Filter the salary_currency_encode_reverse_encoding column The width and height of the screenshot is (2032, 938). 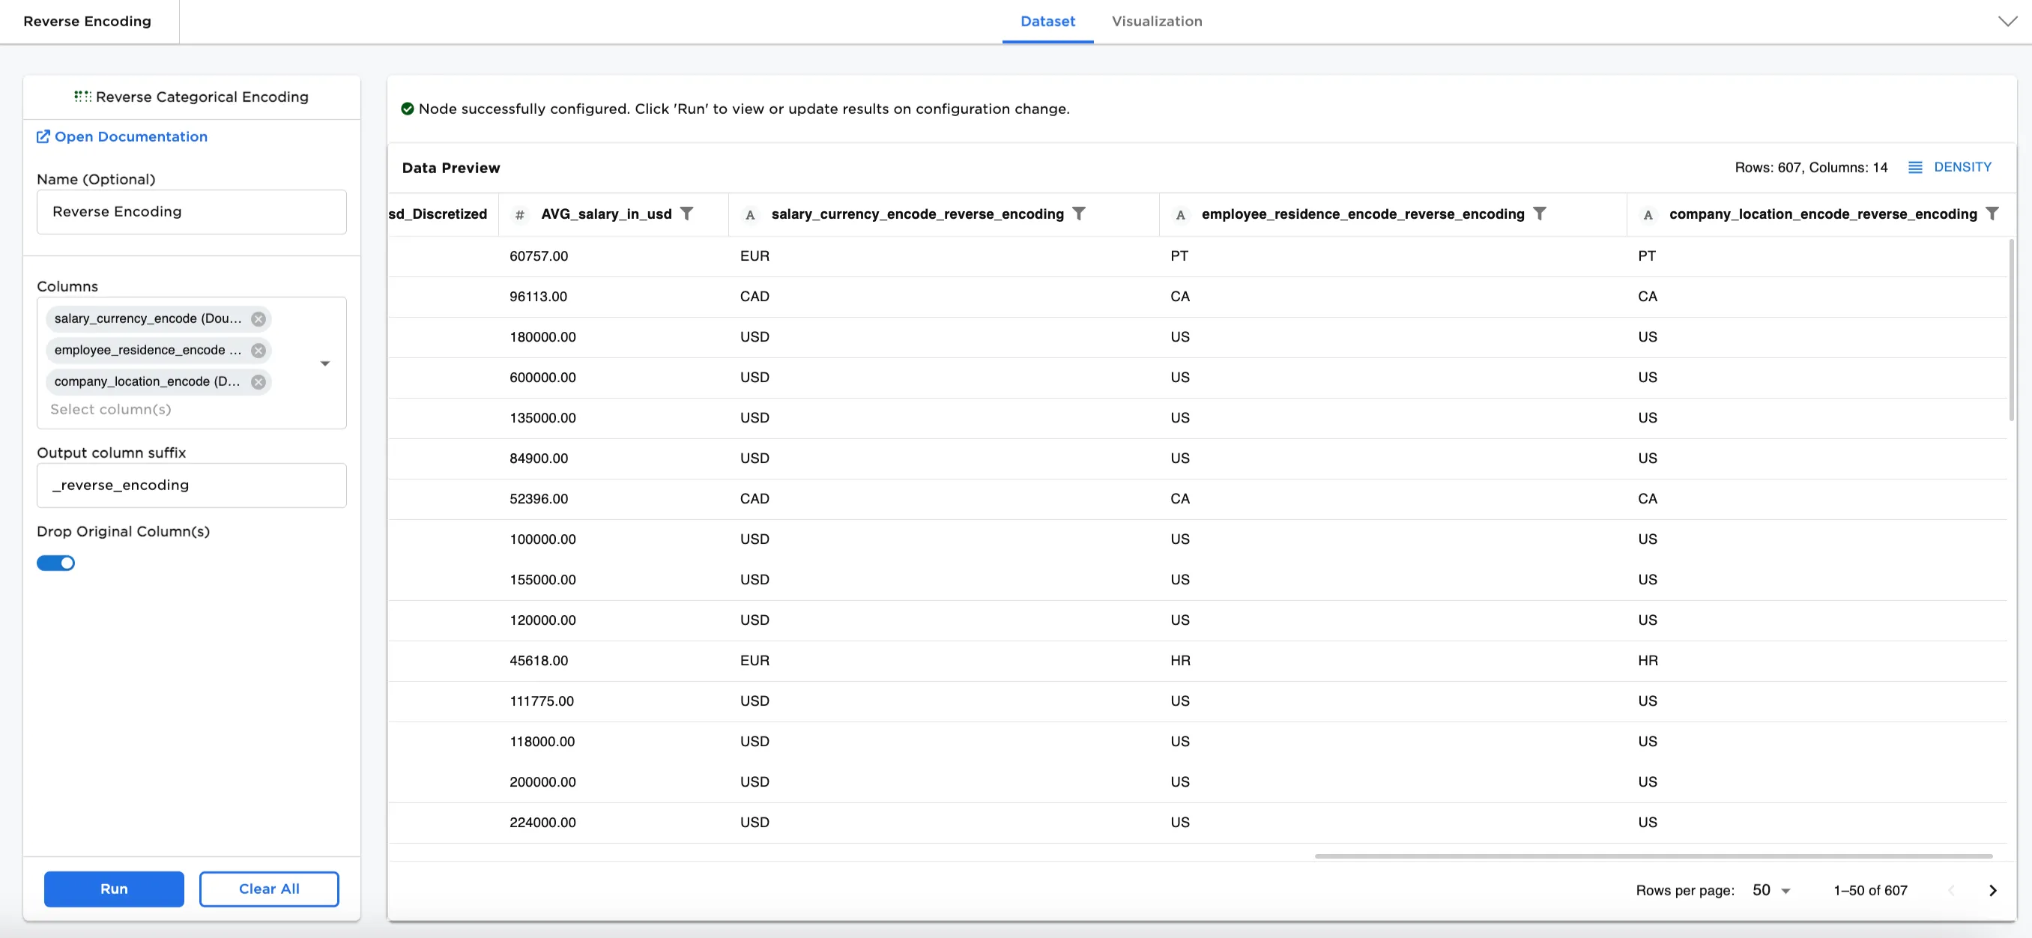1078,214
